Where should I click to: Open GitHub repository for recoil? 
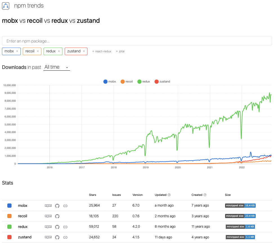57,216
